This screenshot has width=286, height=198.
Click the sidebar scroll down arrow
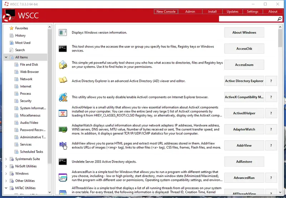pos(50,192)
